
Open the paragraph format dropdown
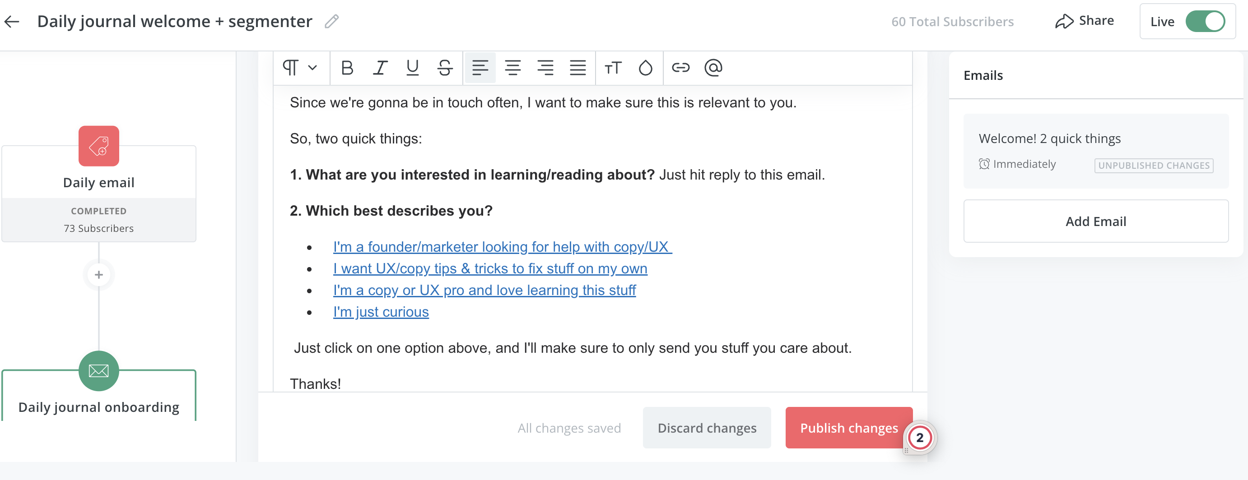tap(300, 68)
